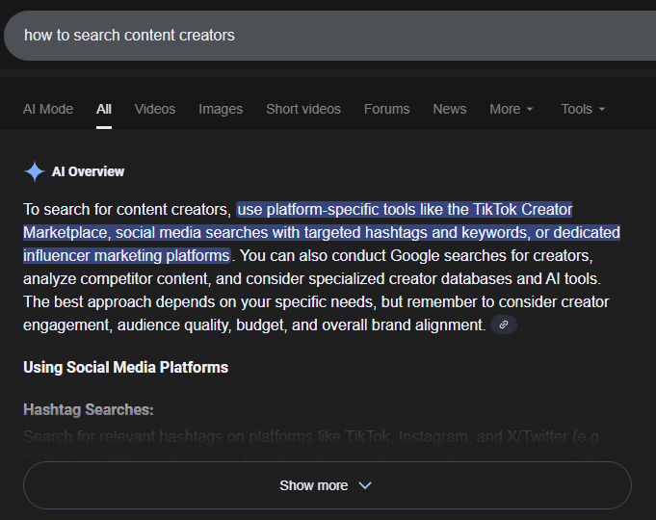Go to the Short videos tab
The width and height of the screenshot is (656, 520).
pyautogui.click(x=303, y=109)
